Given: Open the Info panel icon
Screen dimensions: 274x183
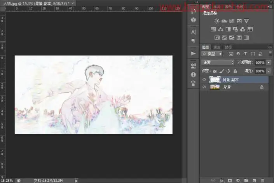Looking at the screenshot, I should click(193, 75).
